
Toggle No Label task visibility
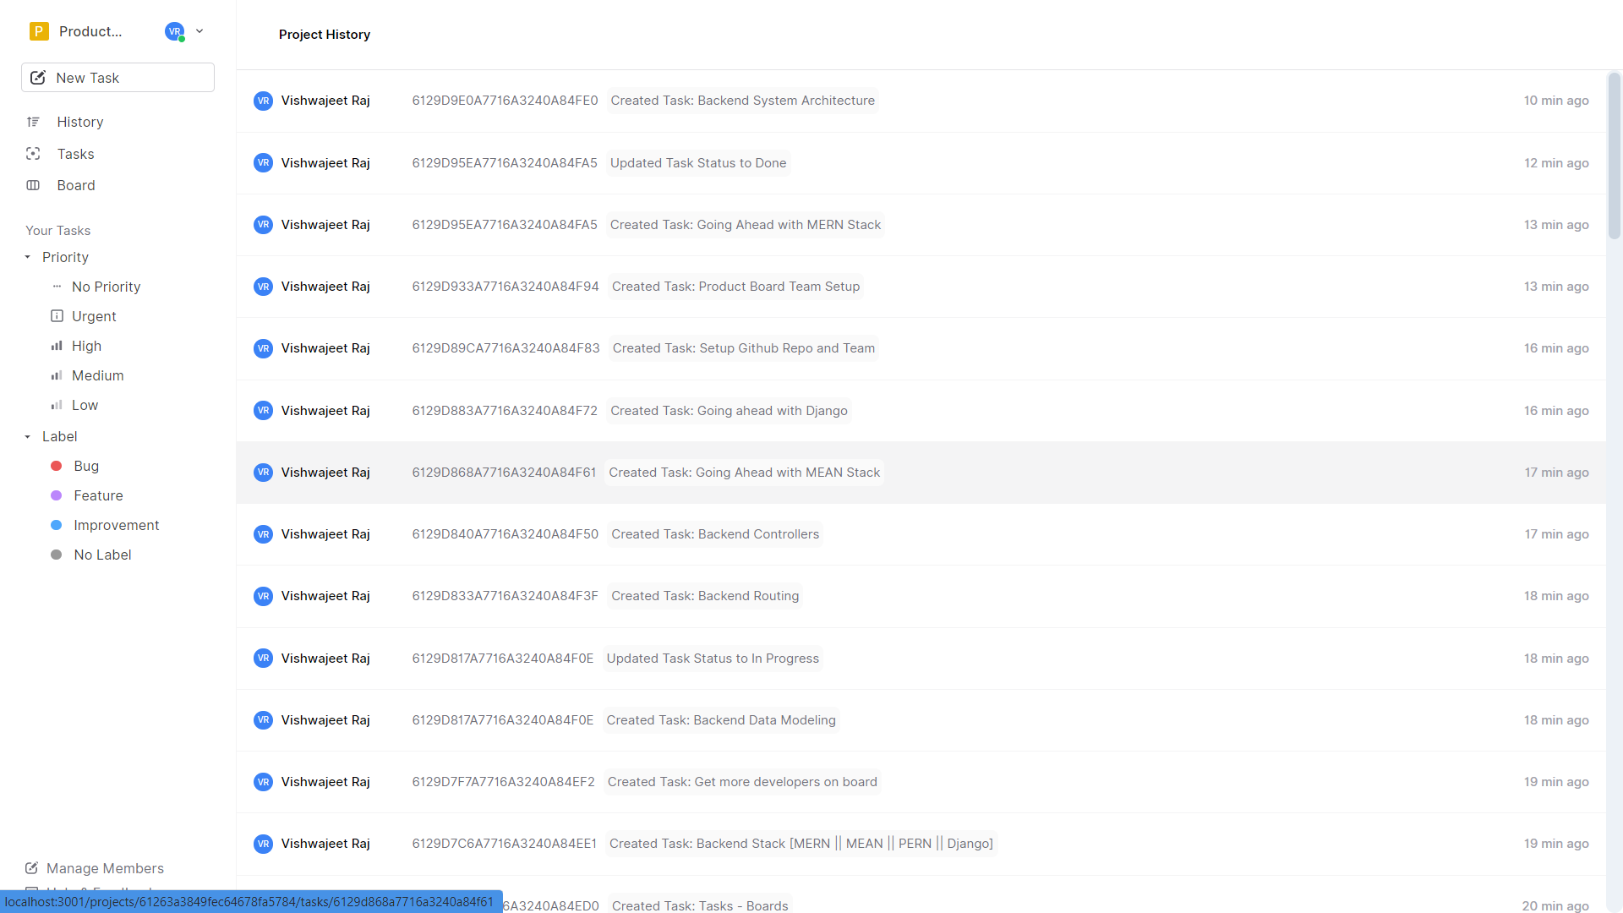(x=101, y=554)
